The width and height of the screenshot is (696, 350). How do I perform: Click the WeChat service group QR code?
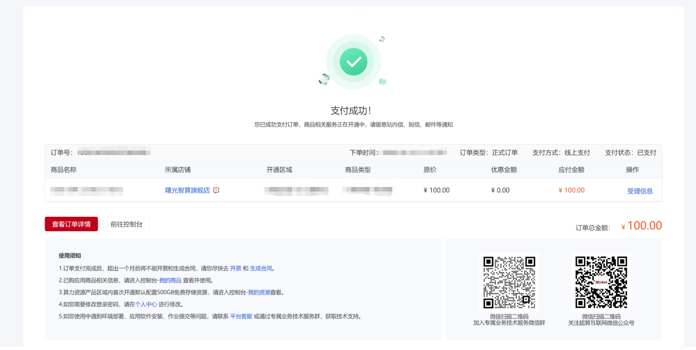pyautogui.click(x=509, y=282)
